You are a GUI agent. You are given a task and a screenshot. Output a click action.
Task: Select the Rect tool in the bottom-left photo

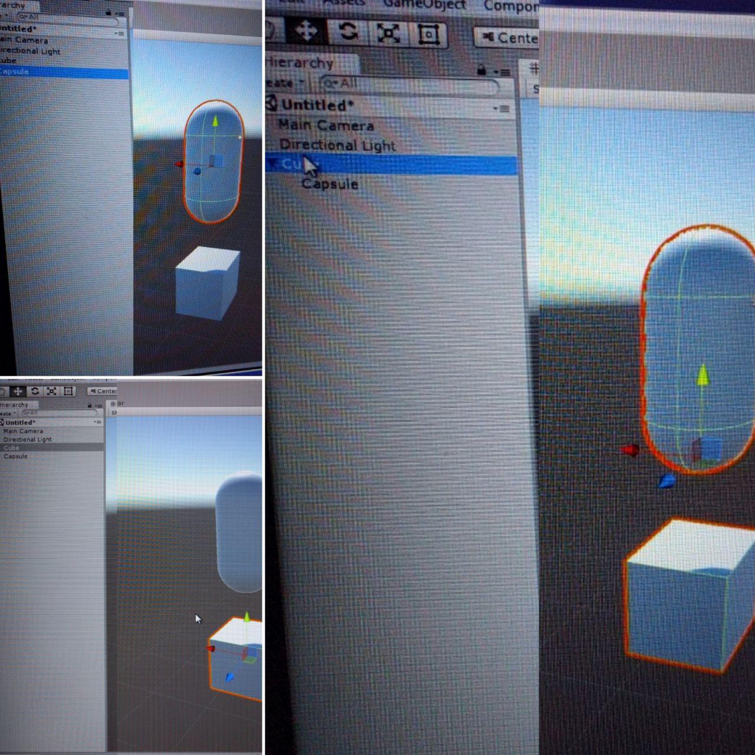tap(68, 391)
